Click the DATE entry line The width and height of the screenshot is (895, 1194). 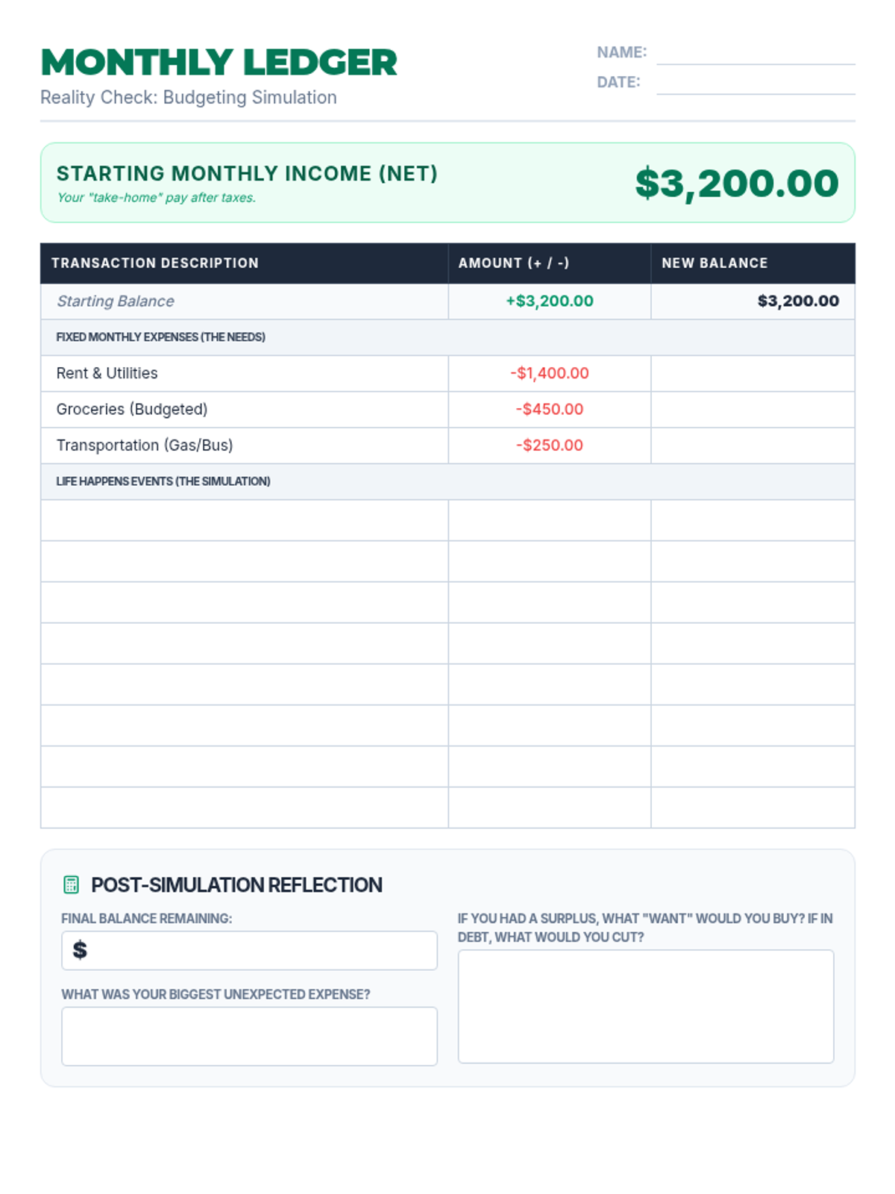click(x=755, y=84)
